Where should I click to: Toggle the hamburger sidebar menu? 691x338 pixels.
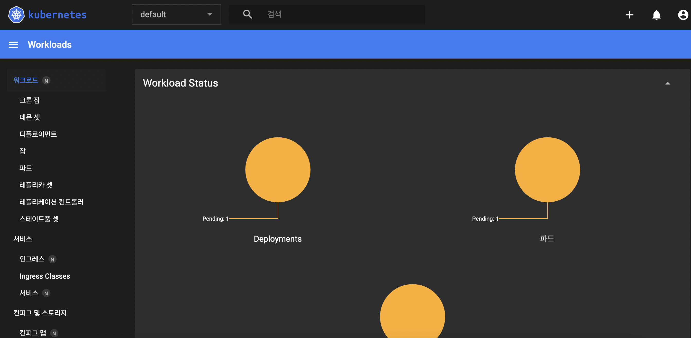(x=13, y=44)
